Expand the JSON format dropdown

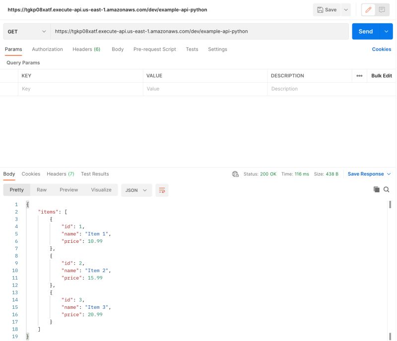click(136, 190)
